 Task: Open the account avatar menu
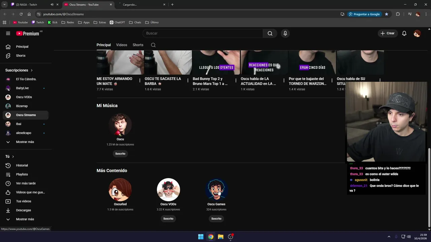(x=417, y=33)
